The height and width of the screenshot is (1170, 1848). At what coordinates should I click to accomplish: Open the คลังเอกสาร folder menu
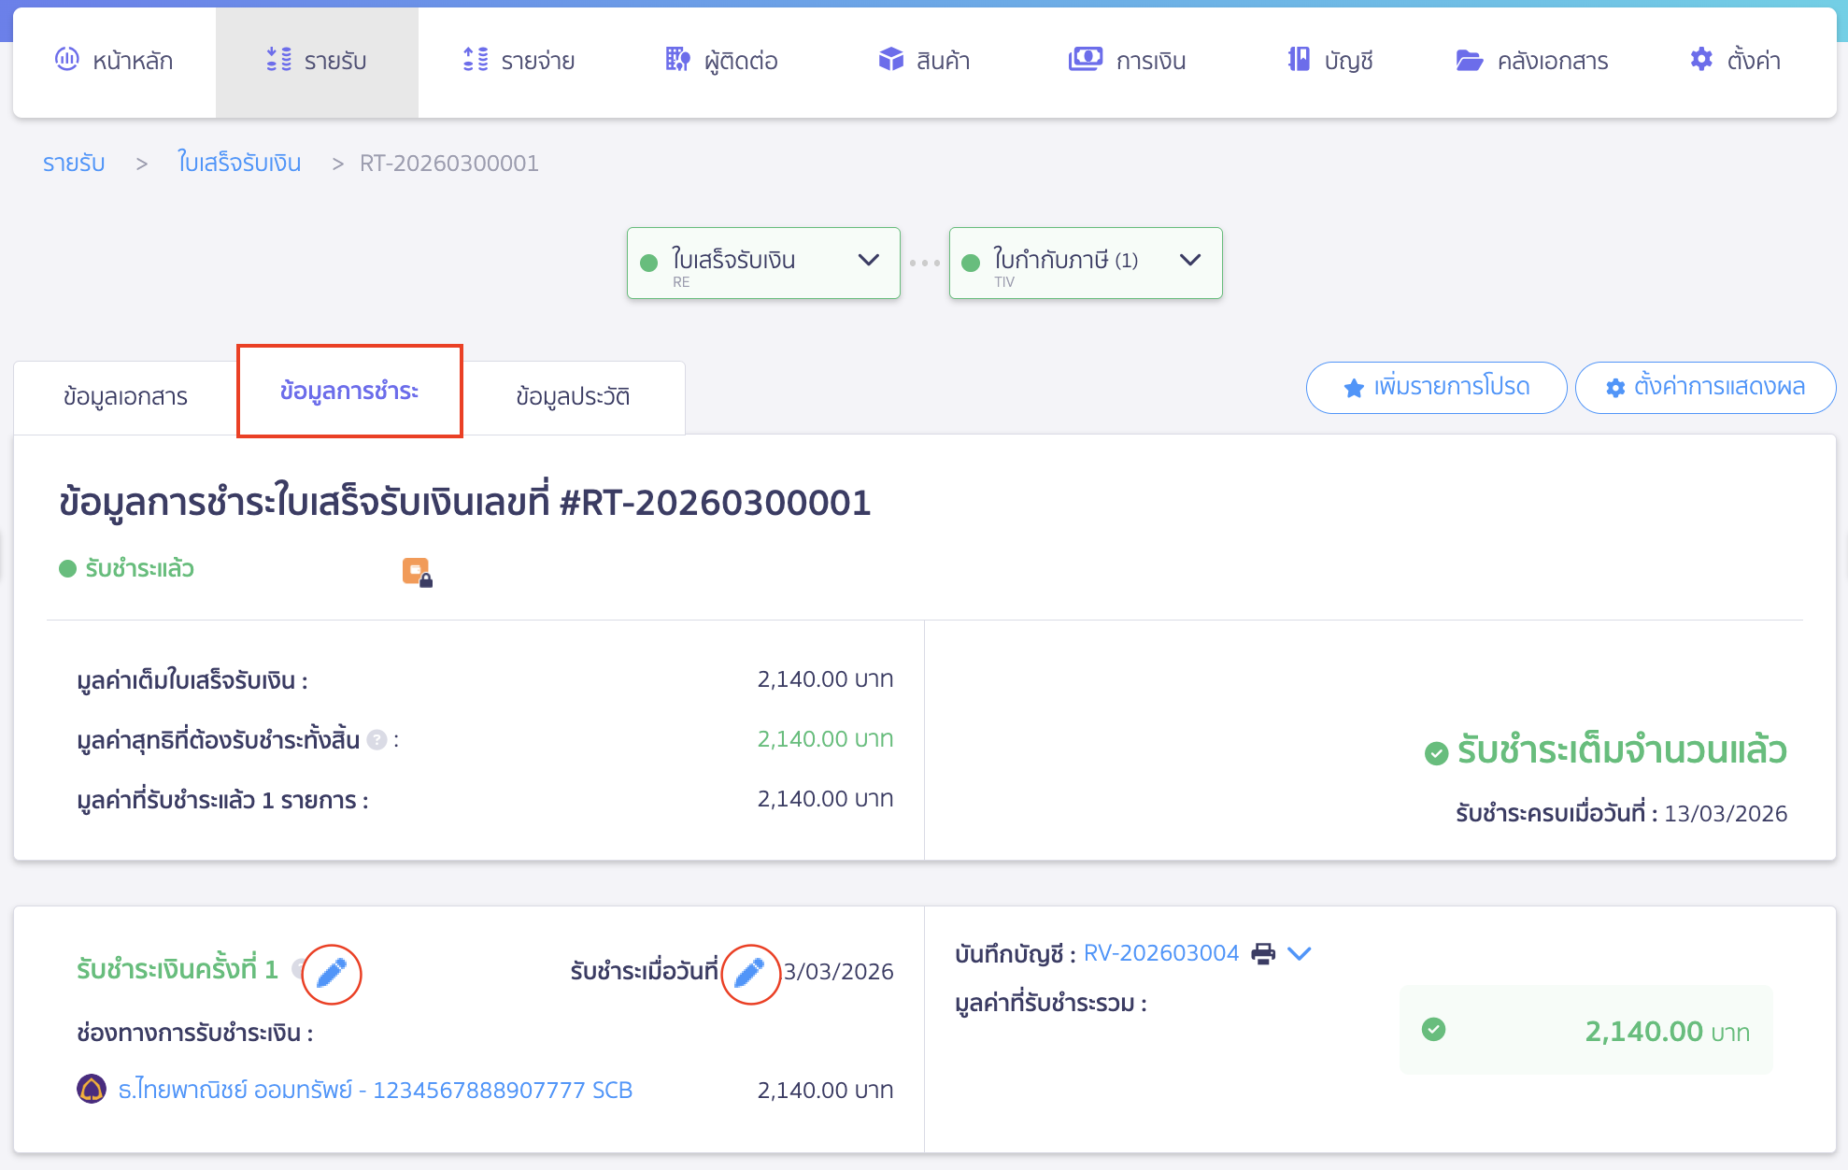(1531, 61)
